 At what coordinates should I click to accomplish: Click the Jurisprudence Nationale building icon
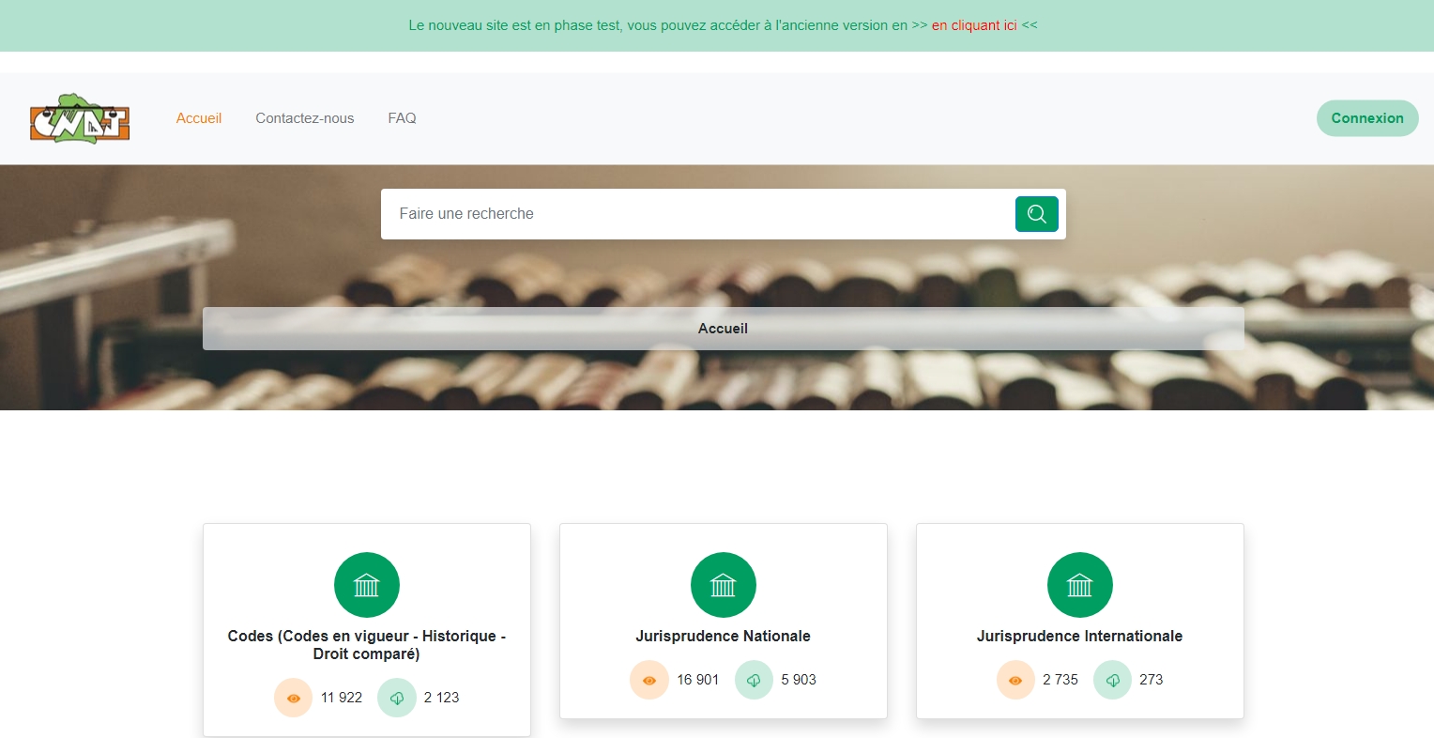point(723,585)
